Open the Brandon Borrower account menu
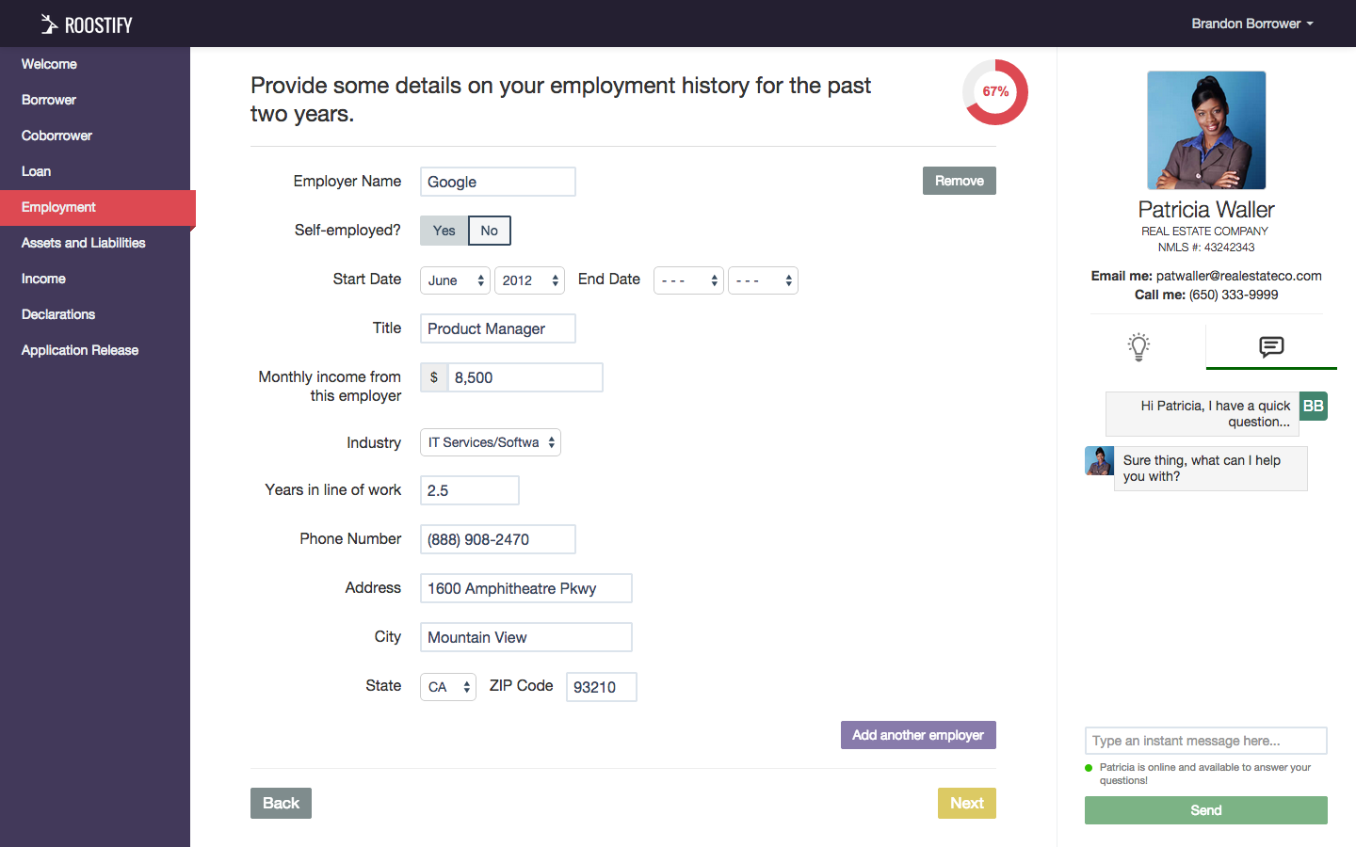1356x847 pixels. [1252, 23]
